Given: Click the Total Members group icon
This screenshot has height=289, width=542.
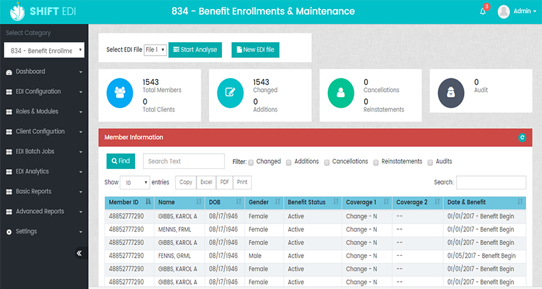Looking at the screenshot, I should tap(120, 92).
